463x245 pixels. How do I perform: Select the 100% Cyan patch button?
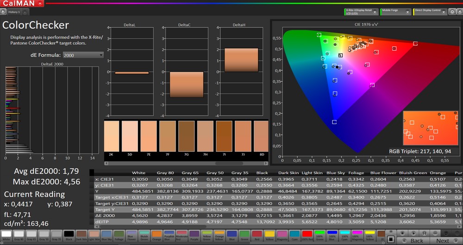pos(344,236)
